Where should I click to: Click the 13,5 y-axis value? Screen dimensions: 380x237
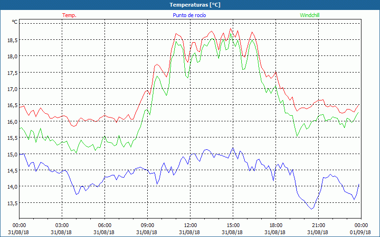pyautogui.click(x=12, y=203)
